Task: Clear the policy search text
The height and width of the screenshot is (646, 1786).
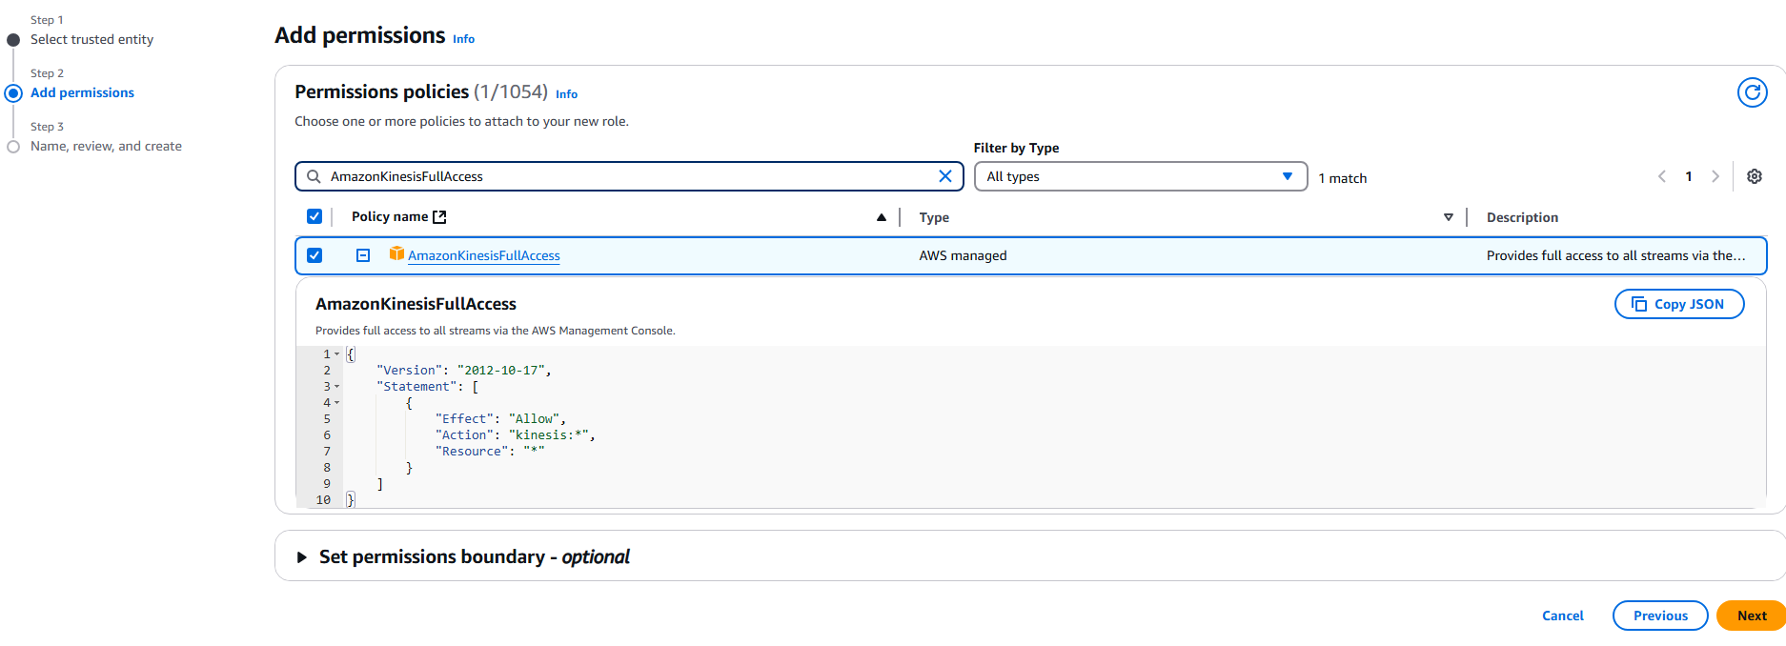Action: coord(945,176)
